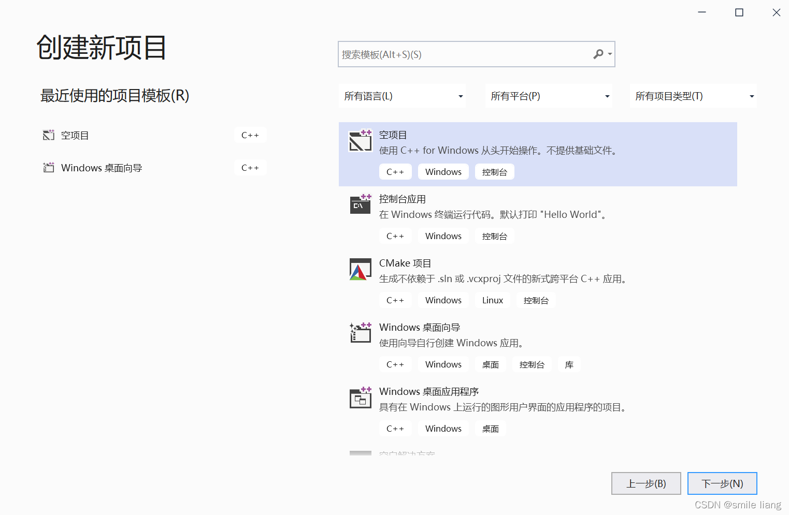Viewport: 789px width, 515px height.
Task: Click the recent Windows 桌面向导 icon
Action: tap(48, 167)
